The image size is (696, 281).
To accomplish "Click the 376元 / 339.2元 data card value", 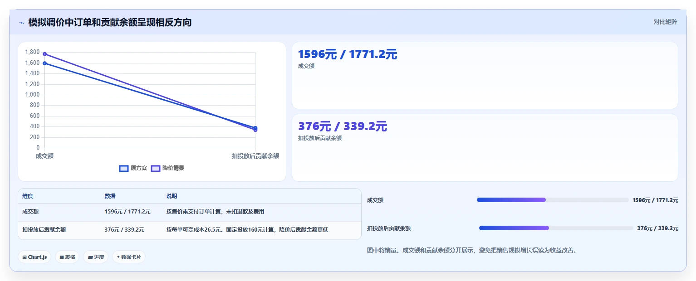I will coord(343,126).
